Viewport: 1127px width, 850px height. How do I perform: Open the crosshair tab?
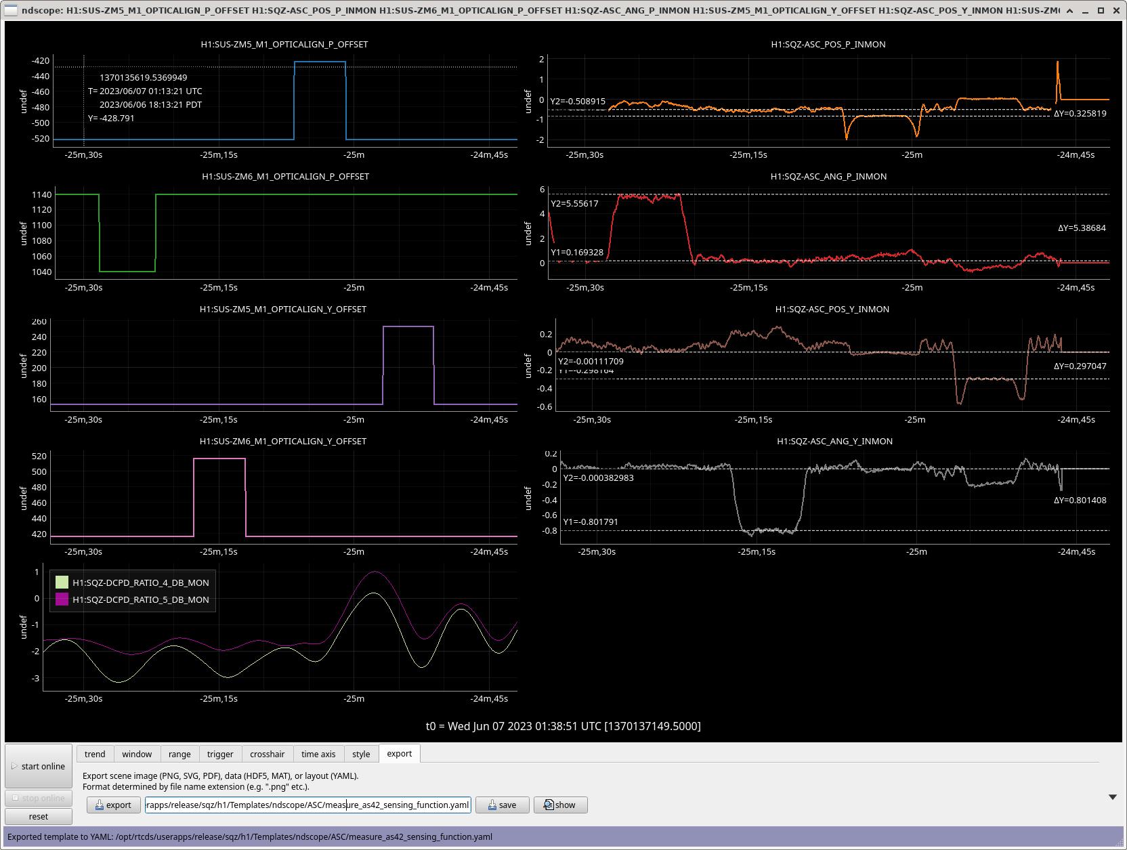pos(267,754)
